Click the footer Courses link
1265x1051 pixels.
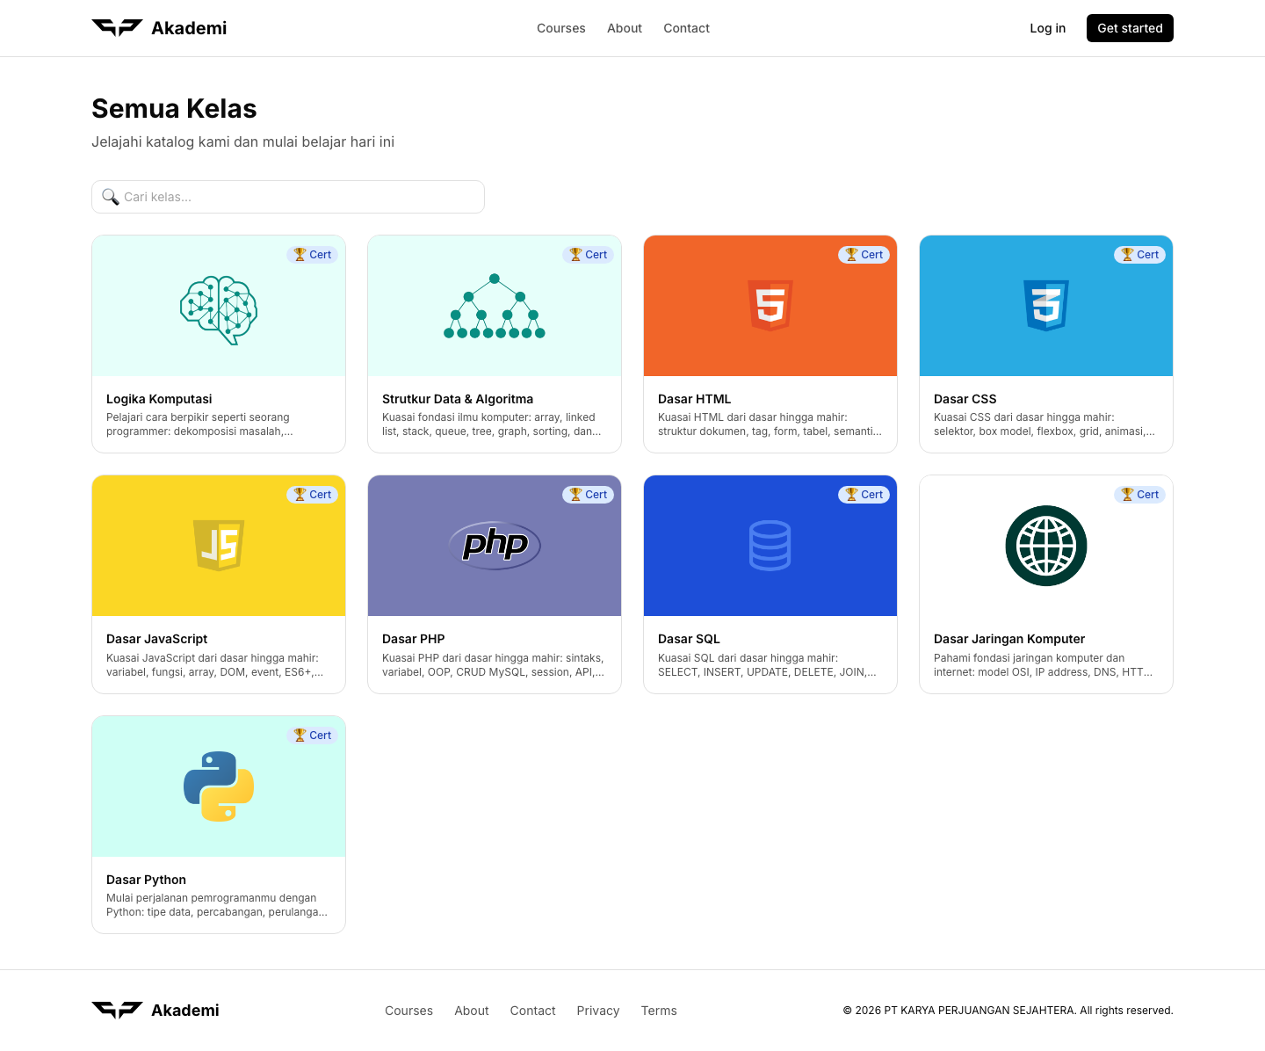(x=409, y=1011)
